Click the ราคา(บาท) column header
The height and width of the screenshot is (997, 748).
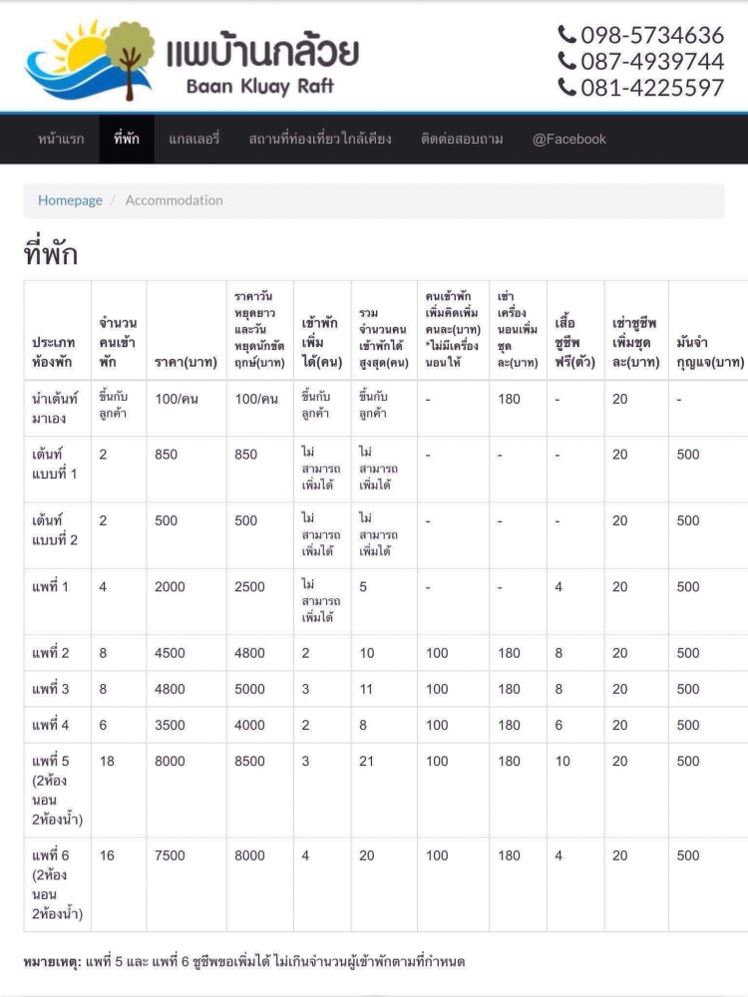[186, 362]
